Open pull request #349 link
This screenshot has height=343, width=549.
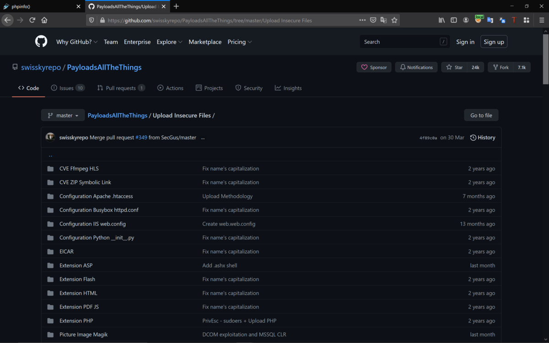click(x=141, y=138)
